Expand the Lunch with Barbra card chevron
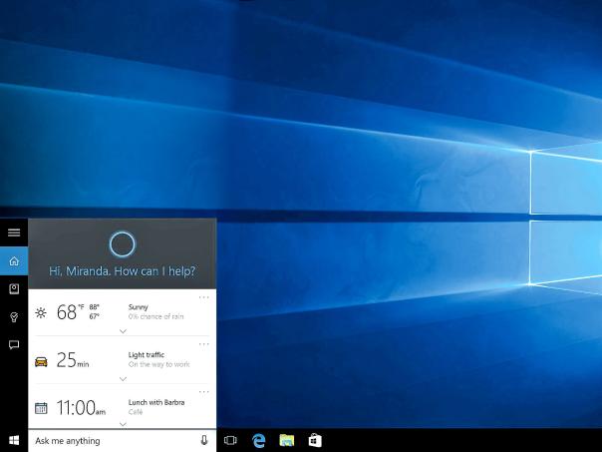 pyautogui.click(x=123, y=424)
